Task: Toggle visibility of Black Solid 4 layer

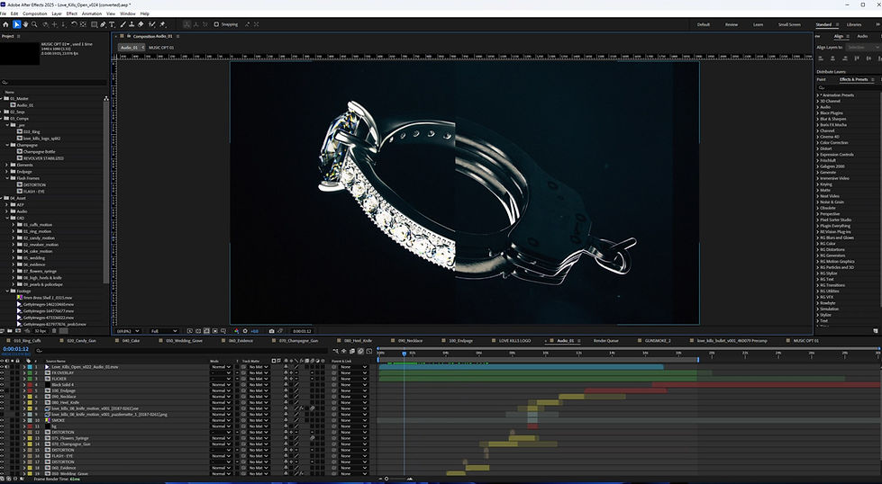Action: click(3, 384)
